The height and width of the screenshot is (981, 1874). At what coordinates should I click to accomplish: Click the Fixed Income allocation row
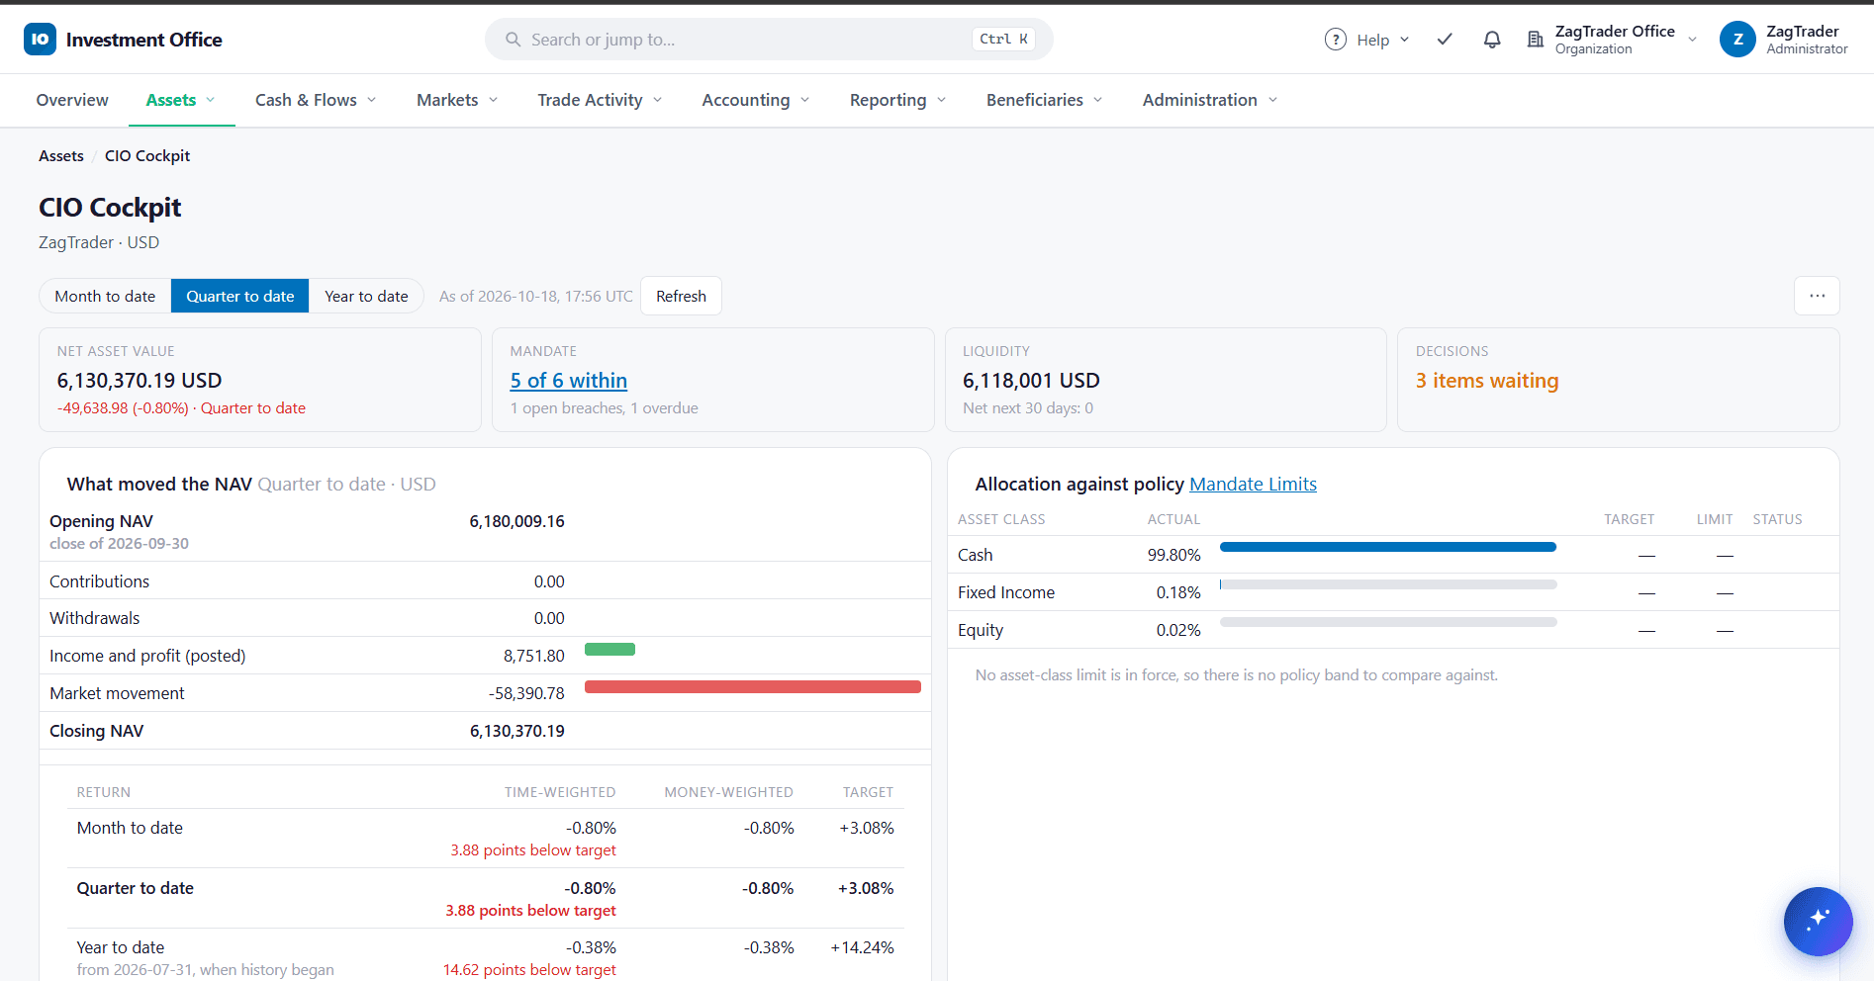[x=1393, y=592]
